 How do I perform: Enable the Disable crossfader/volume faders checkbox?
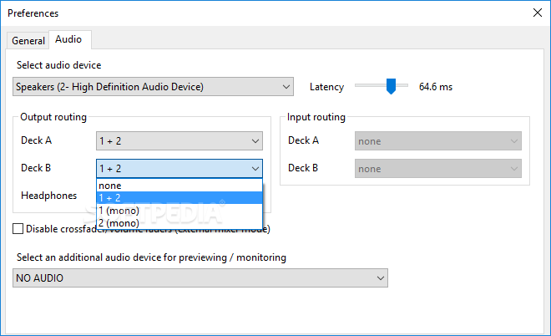point(18,229)
